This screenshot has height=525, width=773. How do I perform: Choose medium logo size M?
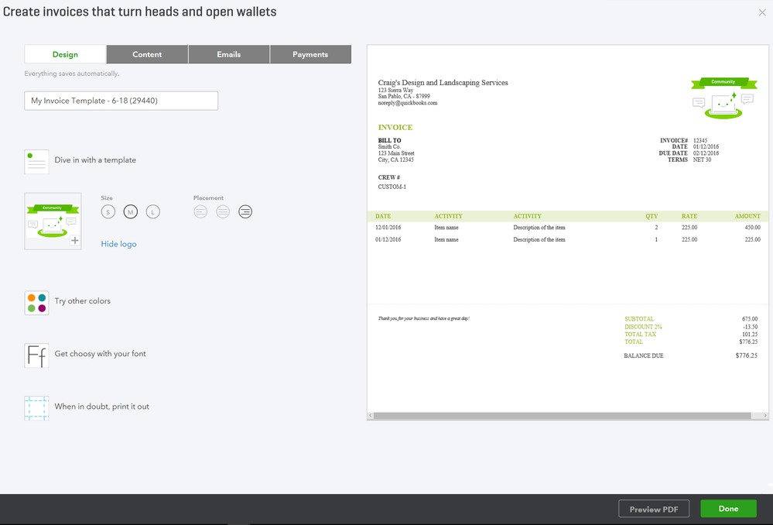click(x=130, y=211)
